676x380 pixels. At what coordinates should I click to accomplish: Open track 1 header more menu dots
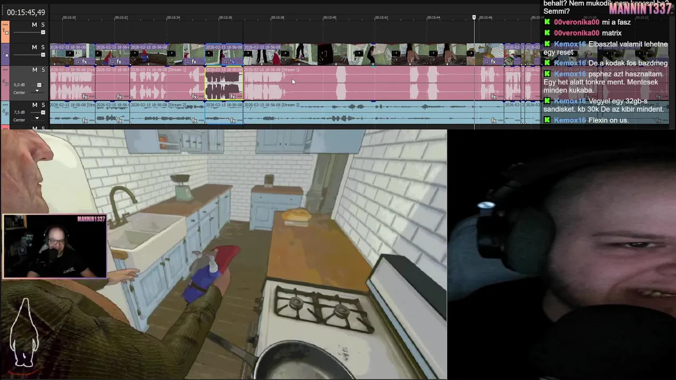click(x=5, y=25)
